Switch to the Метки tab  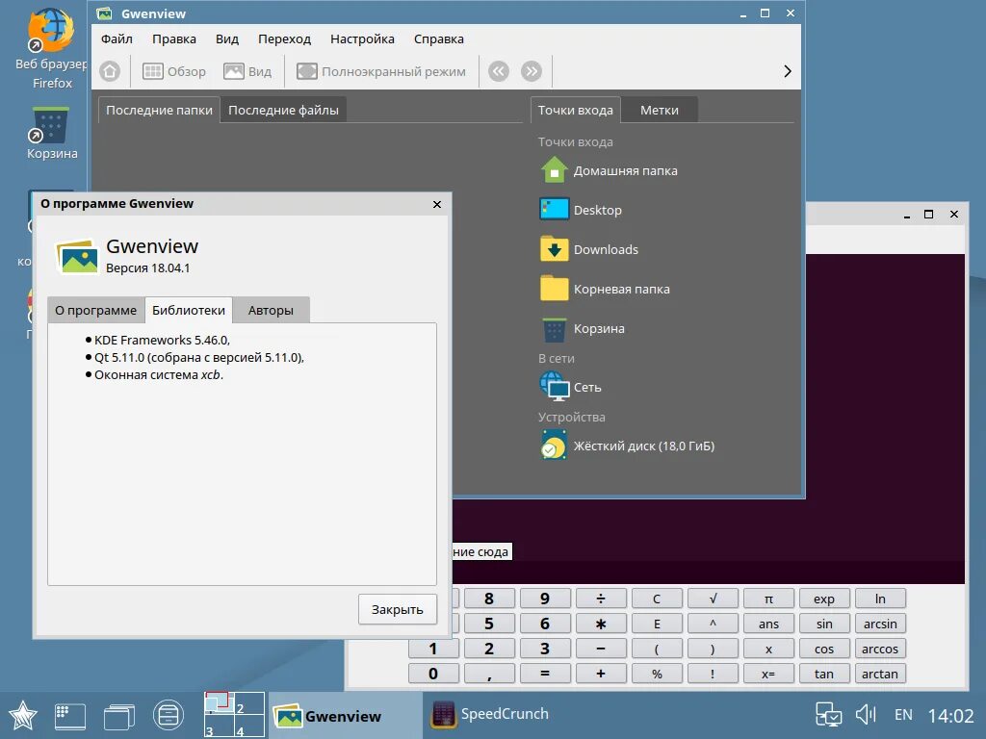(x=659, y=110)
